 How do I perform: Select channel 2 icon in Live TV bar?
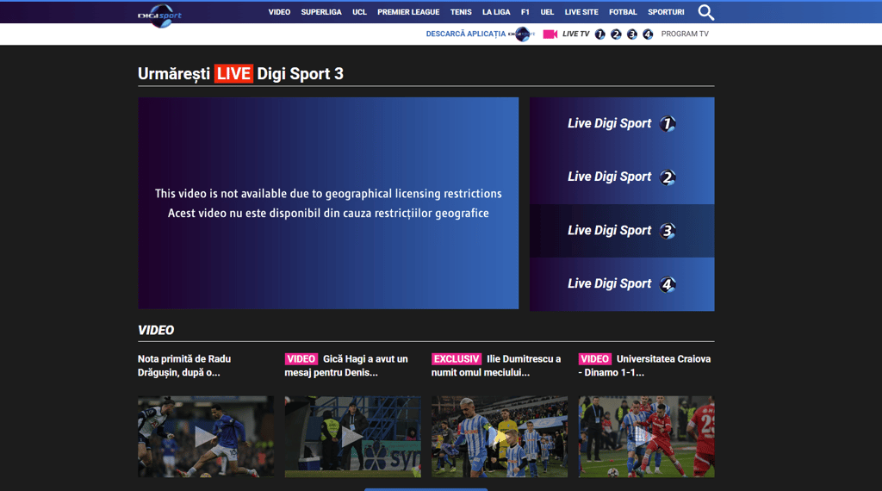click(x=616, y=34)
